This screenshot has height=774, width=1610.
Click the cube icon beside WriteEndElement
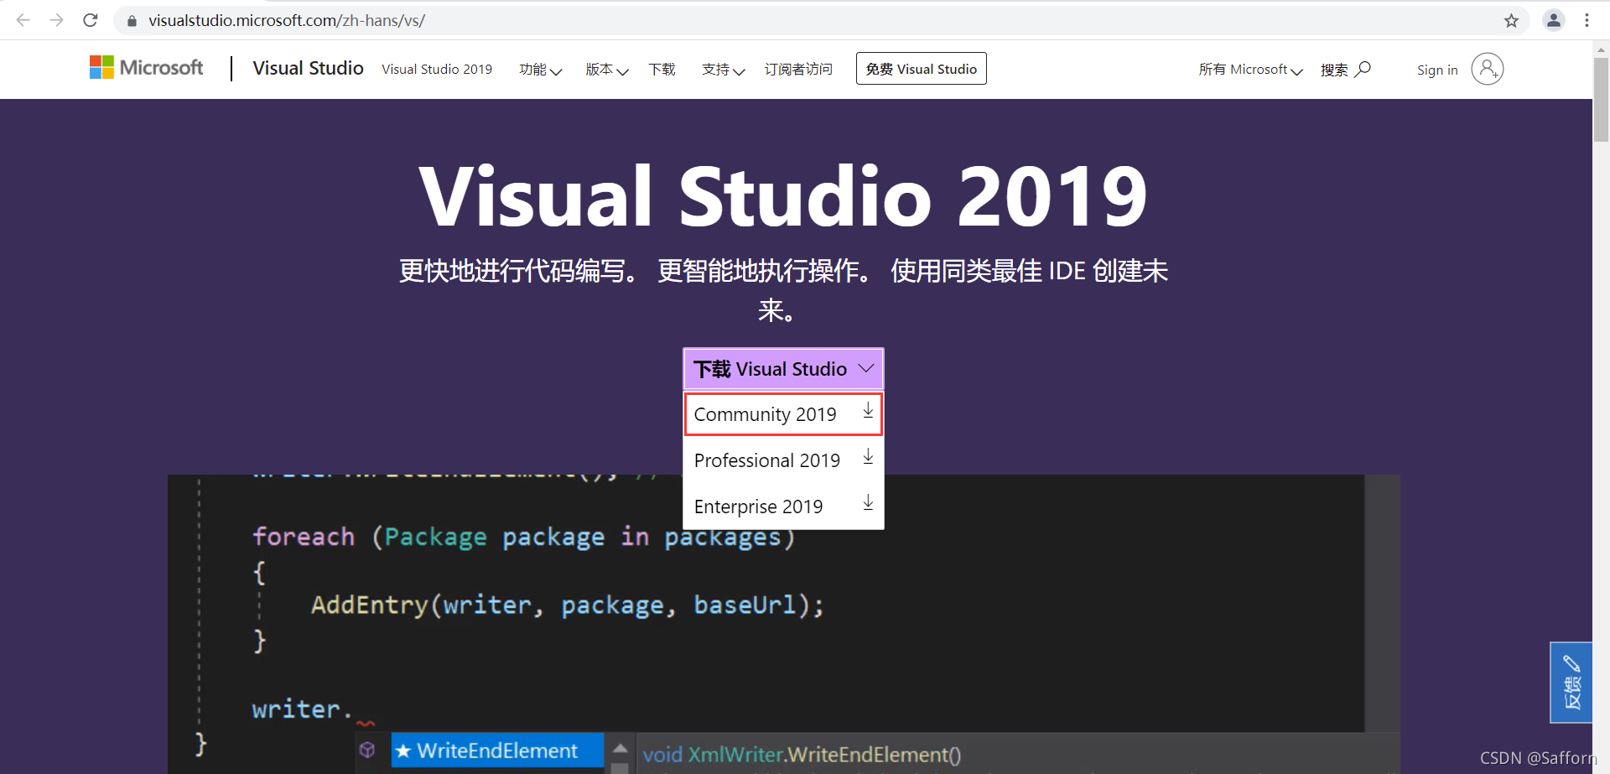[367, 750]
